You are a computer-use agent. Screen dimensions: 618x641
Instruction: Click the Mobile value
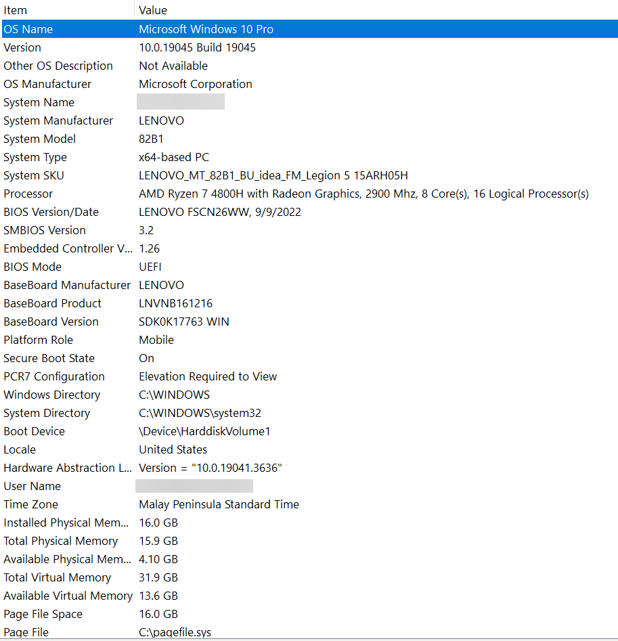point(156,340)
